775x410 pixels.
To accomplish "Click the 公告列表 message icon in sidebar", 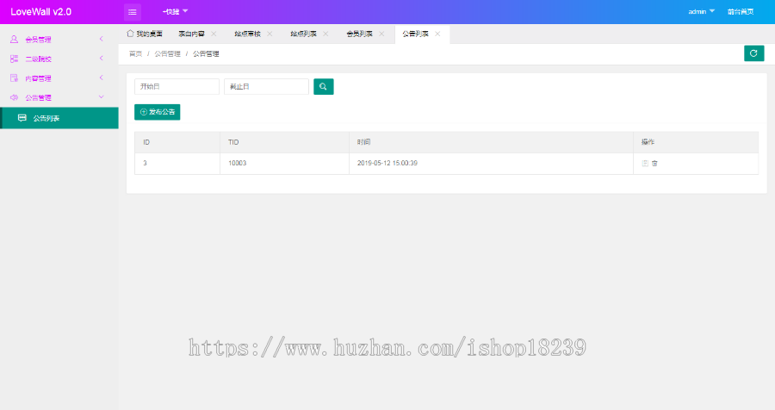I will 22,118.
